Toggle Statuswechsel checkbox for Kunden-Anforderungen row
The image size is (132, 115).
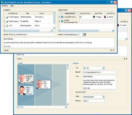[x=80, y=21]
